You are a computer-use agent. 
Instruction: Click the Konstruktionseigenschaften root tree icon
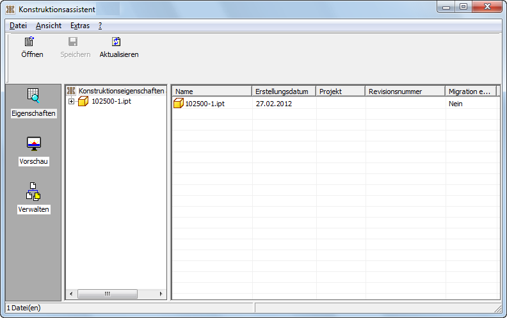pos(71,91)
